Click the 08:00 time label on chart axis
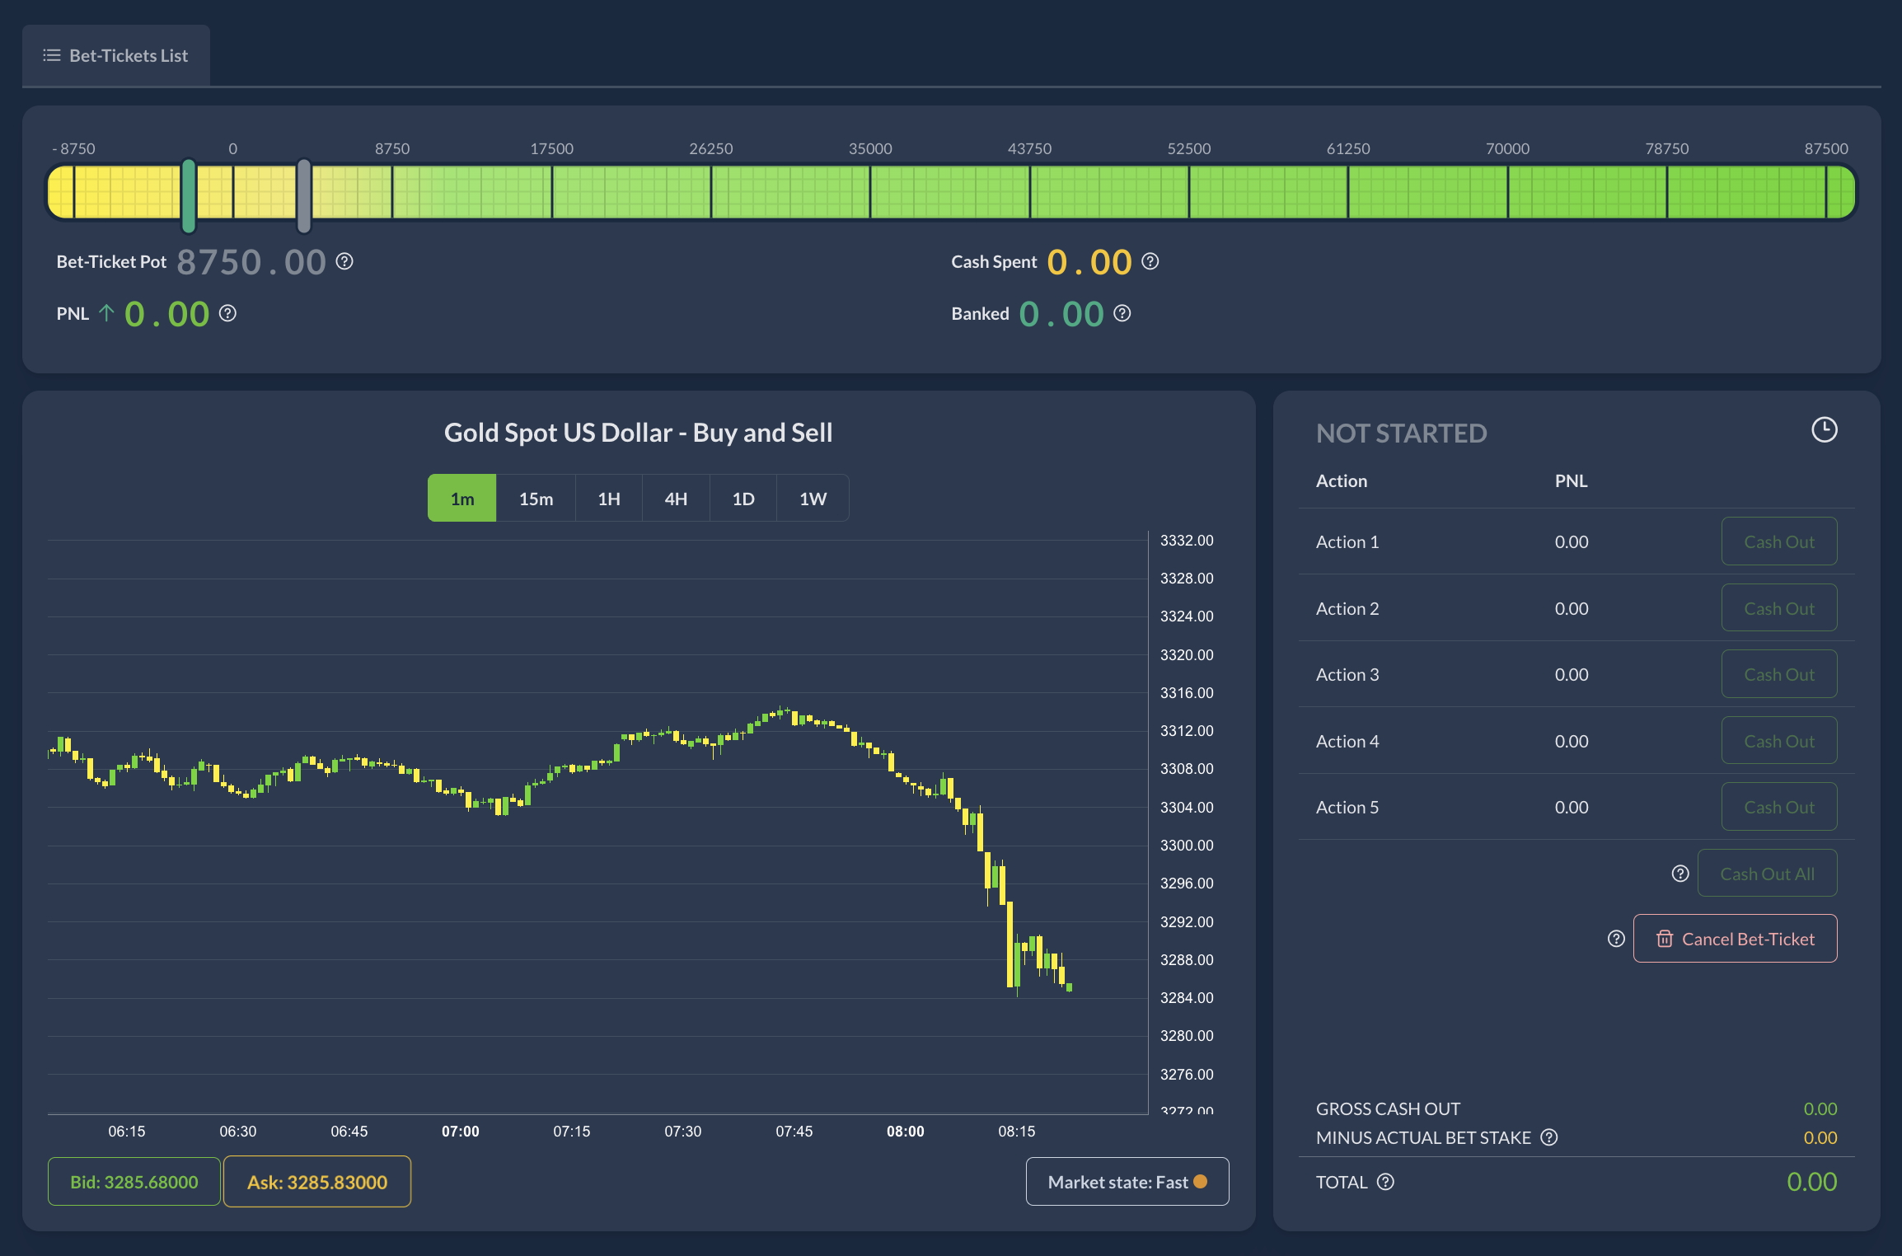The width and height of the screenshot is (1902, 1256). point(905,1132)
